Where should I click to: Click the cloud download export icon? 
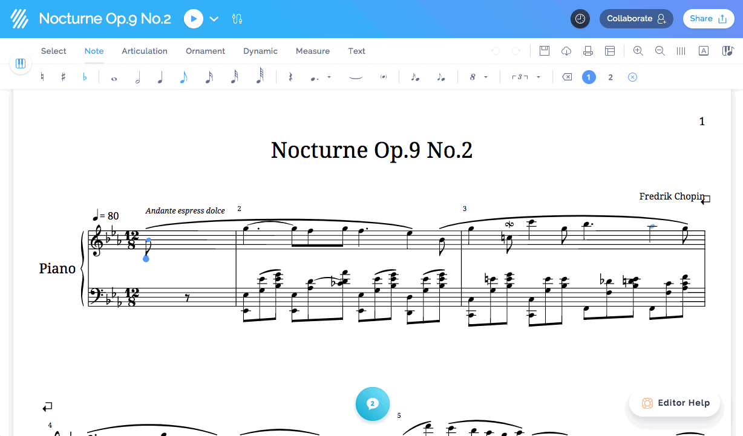click(566, 51)
